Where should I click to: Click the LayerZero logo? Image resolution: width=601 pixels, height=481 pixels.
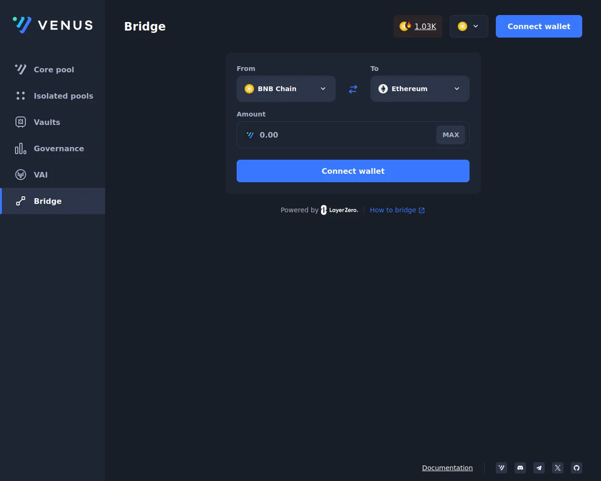339,210
